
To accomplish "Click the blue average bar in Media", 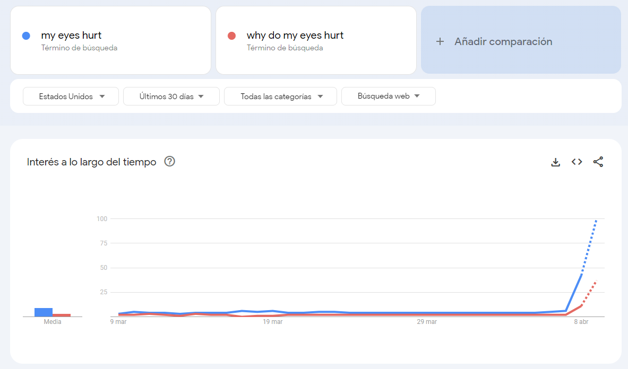I will point(43,312).
